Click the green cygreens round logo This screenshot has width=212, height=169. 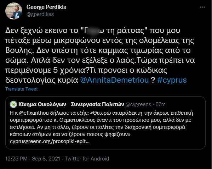[13, 104]
